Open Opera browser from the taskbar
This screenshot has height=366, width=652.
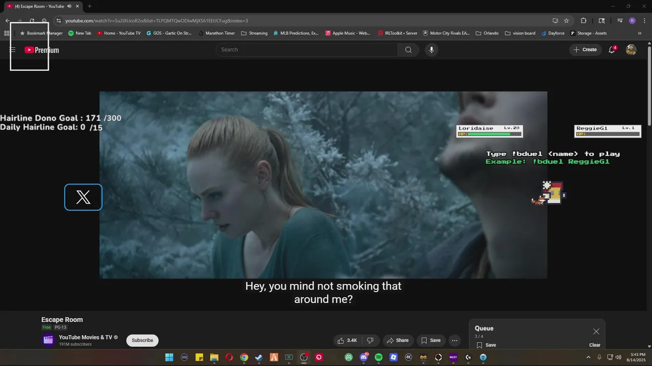tap(229, 357)
